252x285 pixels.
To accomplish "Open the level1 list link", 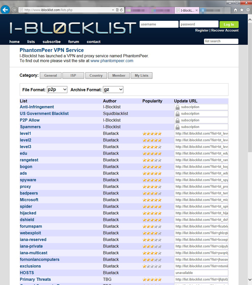I will (x=26, y=133).
